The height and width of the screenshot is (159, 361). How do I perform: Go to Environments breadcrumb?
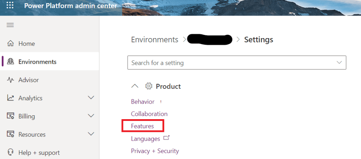coord(155,39)
